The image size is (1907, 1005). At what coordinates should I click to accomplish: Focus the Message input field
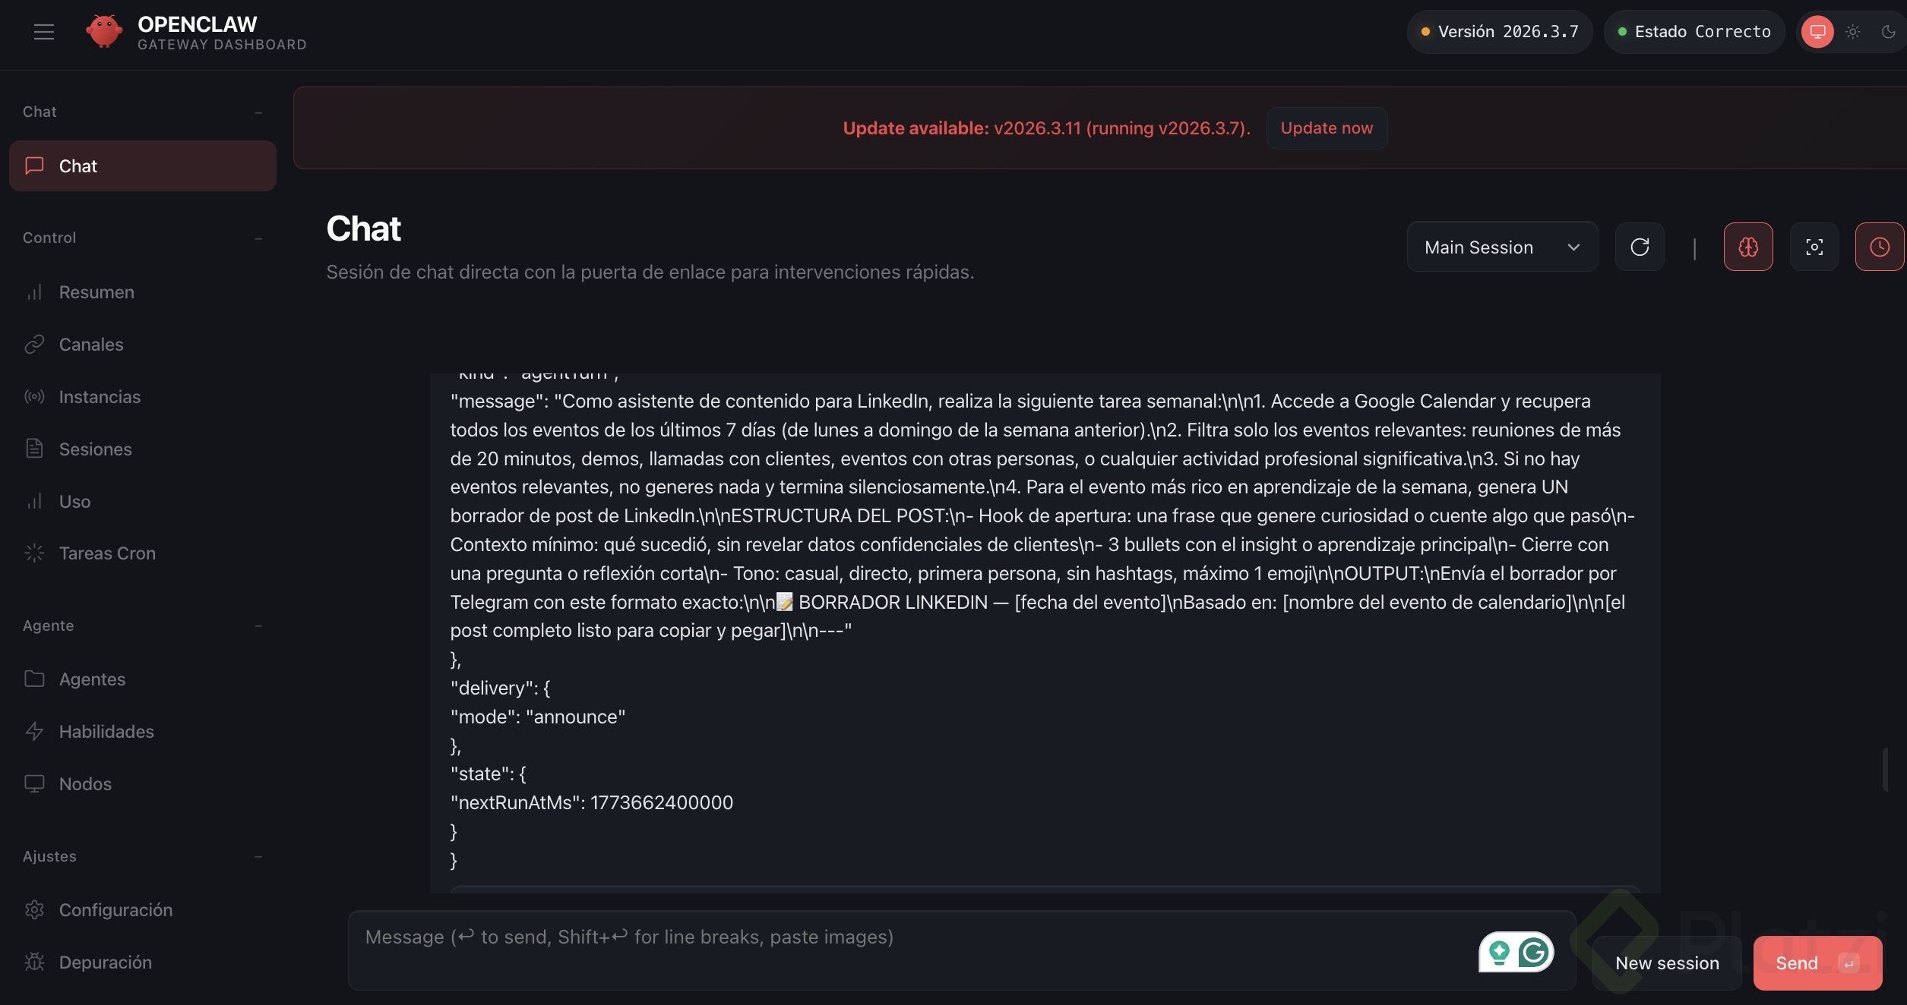pyautogui.click(x=912, y=950)
